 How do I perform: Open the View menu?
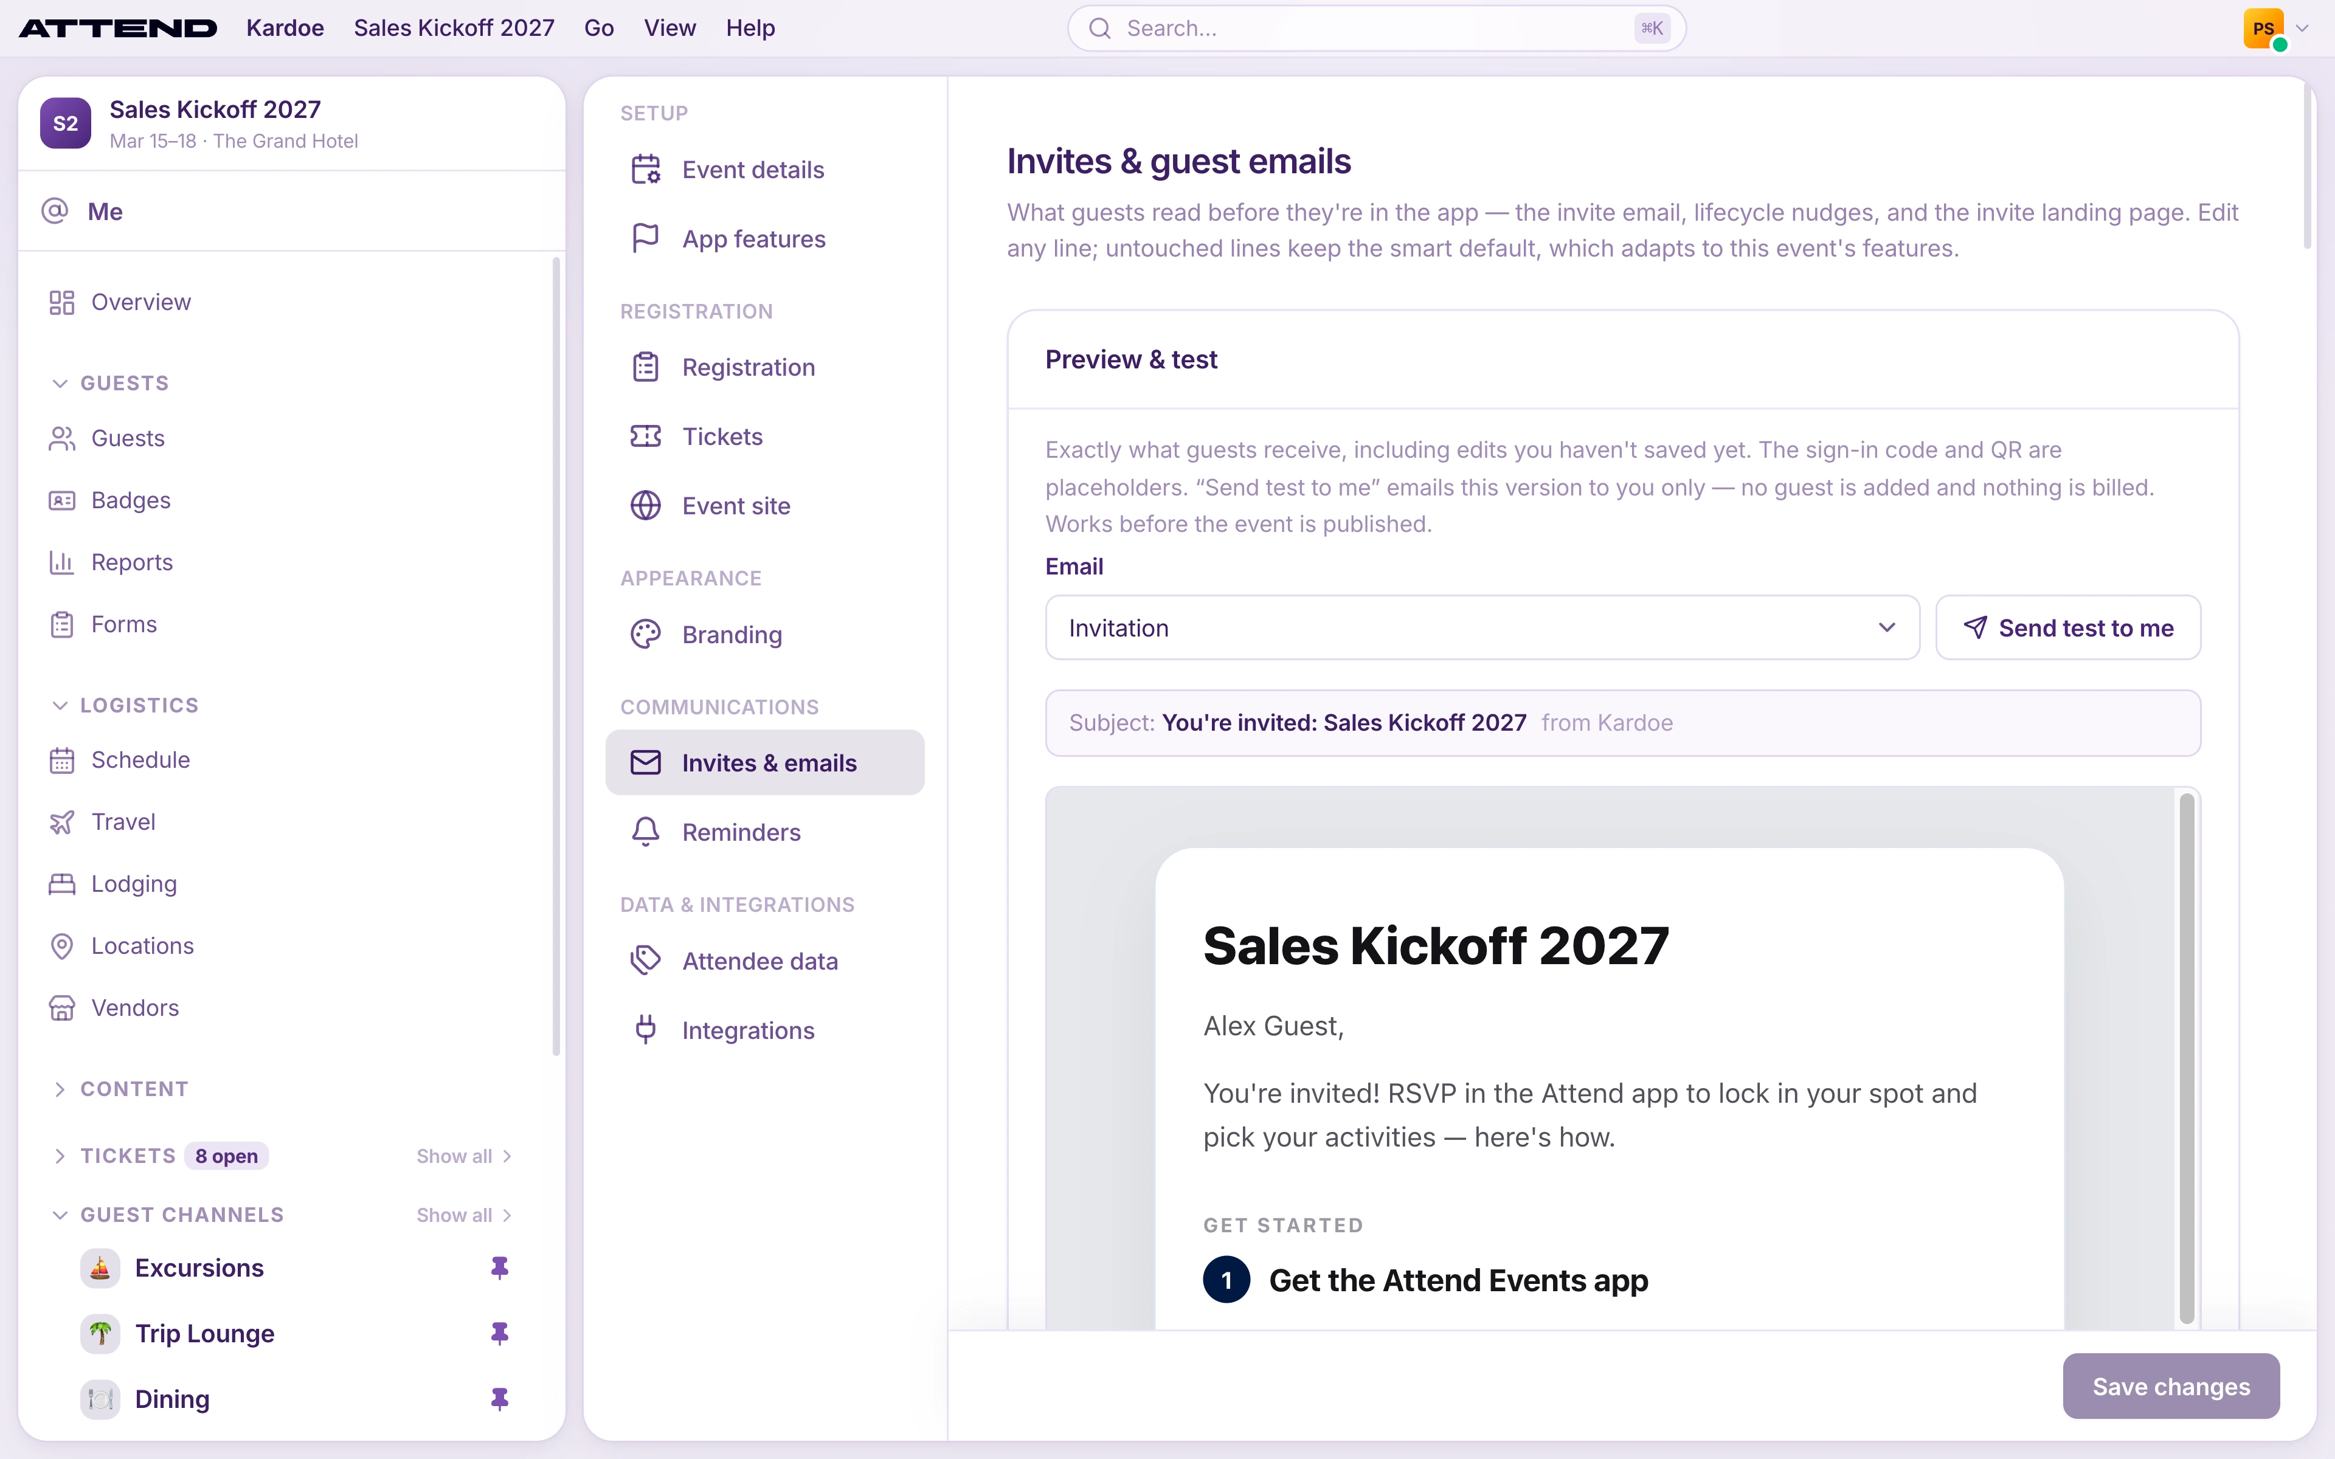(x=669, y=28)
